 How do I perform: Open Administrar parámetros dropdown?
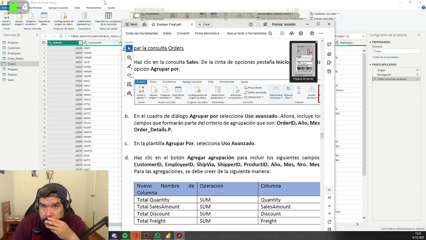pyautogui.click(x=84, y=18)
